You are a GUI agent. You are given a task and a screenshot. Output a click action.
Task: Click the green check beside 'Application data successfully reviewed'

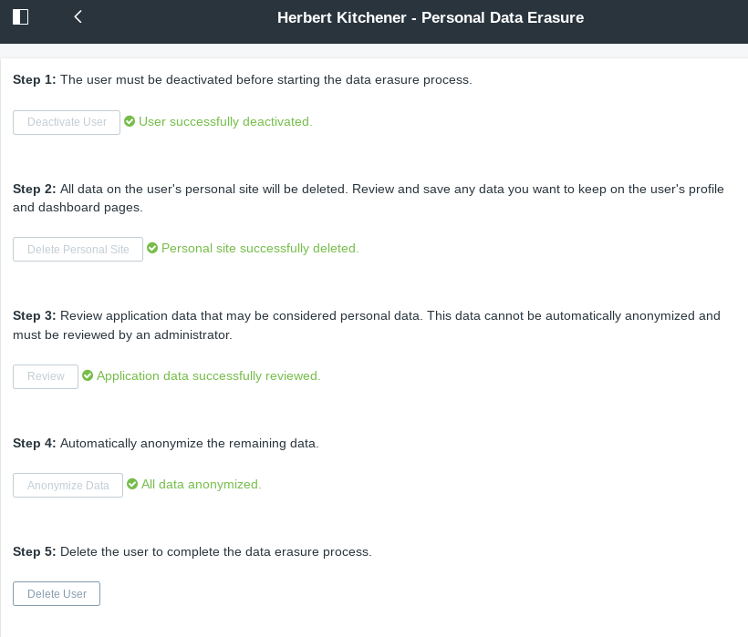88,375
